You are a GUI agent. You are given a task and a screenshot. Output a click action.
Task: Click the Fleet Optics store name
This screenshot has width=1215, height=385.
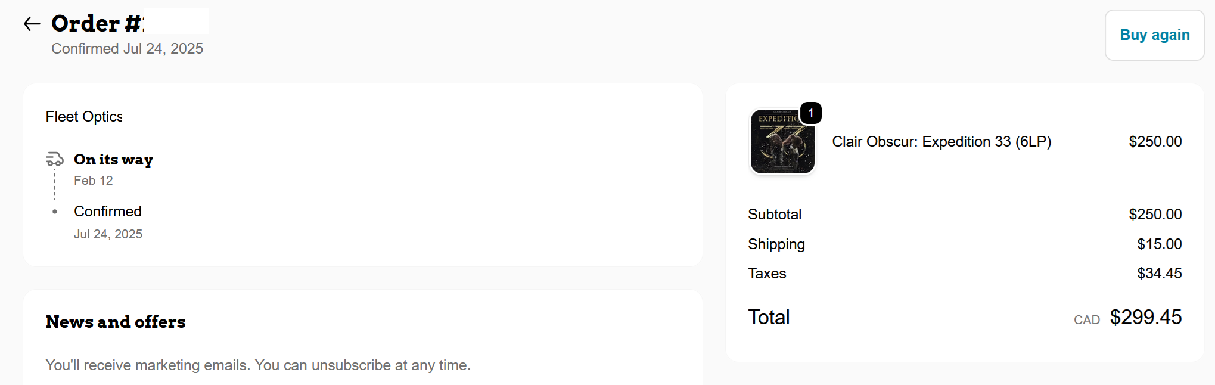click(84, 117)
